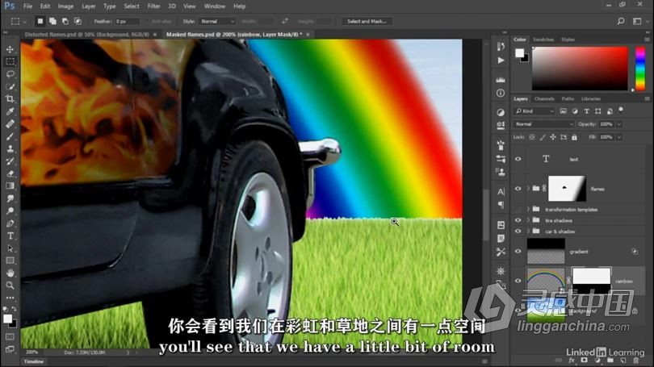
Task: Pick a hue on the spectrum slider
Action: (640, 69)
